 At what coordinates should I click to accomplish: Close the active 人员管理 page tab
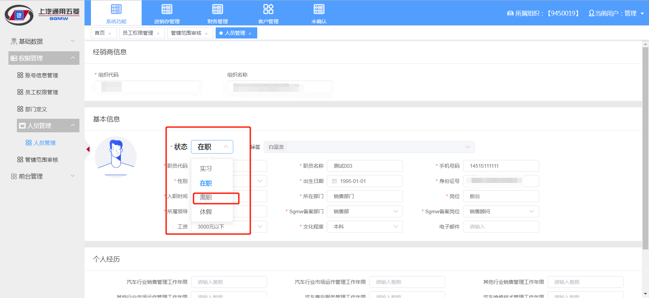coord(250,33)
